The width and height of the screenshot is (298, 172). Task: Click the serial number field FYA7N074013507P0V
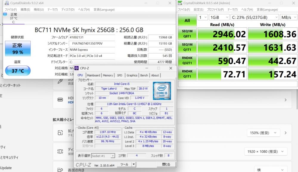[x=92, y=44]
